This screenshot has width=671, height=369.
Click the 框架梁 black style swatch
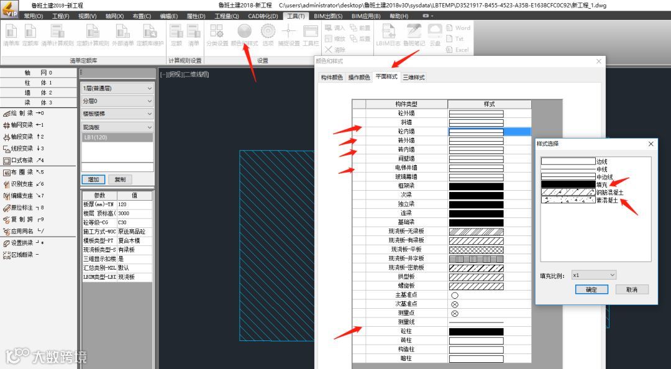(x=477, y=186)
